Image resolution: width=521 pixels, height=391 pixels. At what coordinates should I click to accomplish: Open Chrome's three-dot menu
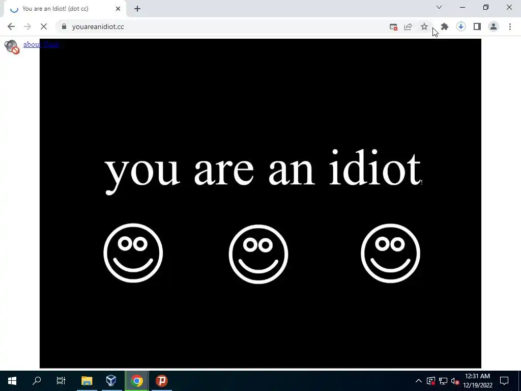(510, 26)
